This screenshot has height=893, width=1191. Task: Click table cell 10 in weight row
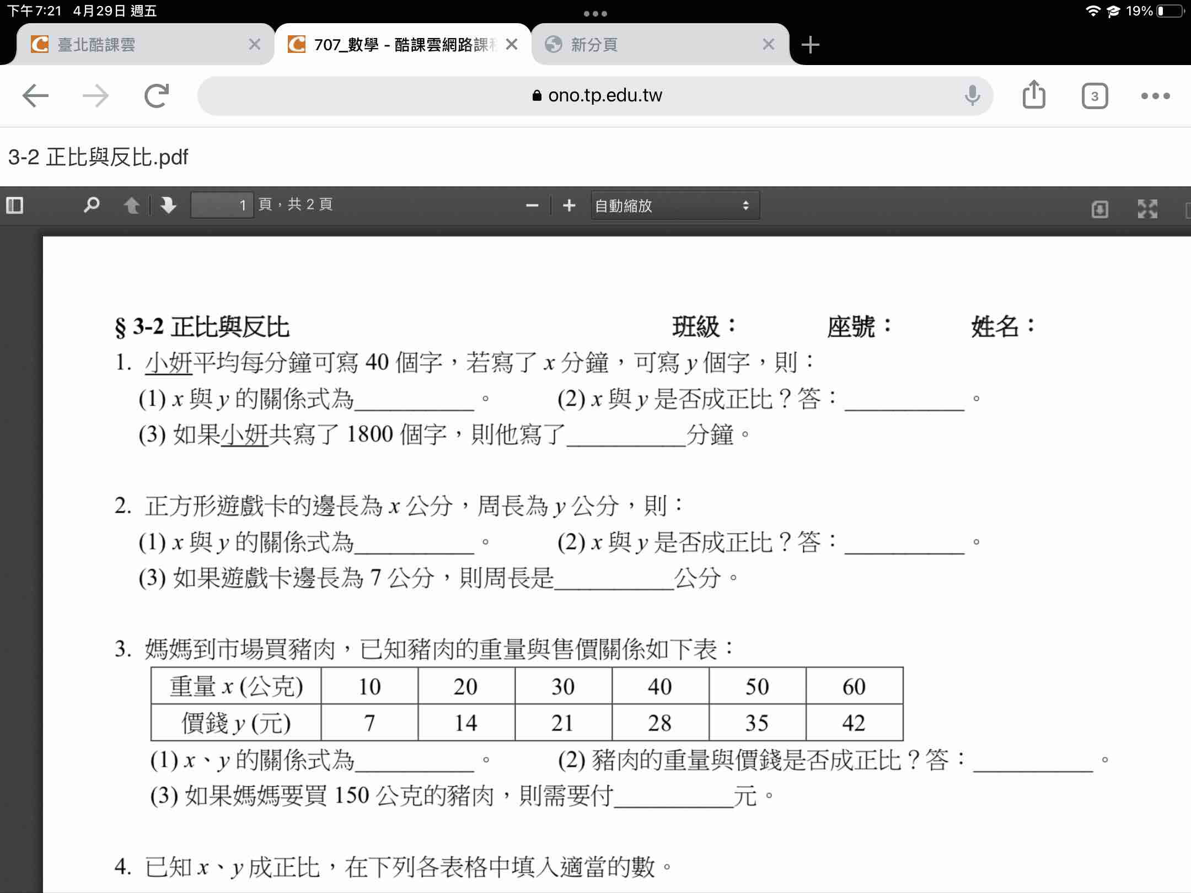click(369, 686)
